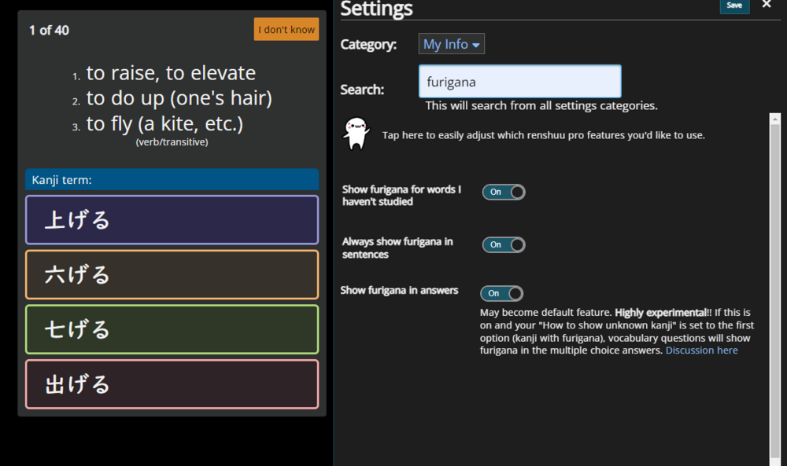Click the "1 of 40" progress counter
Screen dimensions: 787x466
pos(49,31)
